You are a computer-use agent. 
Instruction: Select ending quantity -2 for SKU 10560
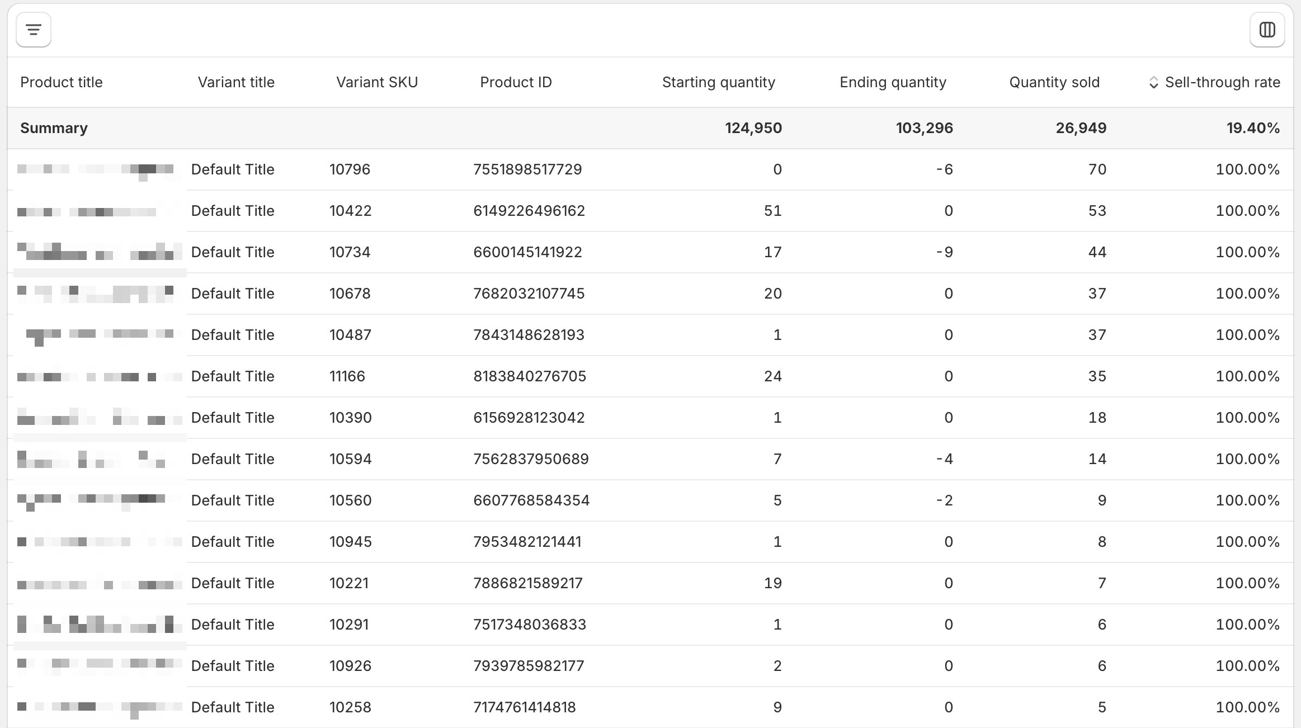944,500
